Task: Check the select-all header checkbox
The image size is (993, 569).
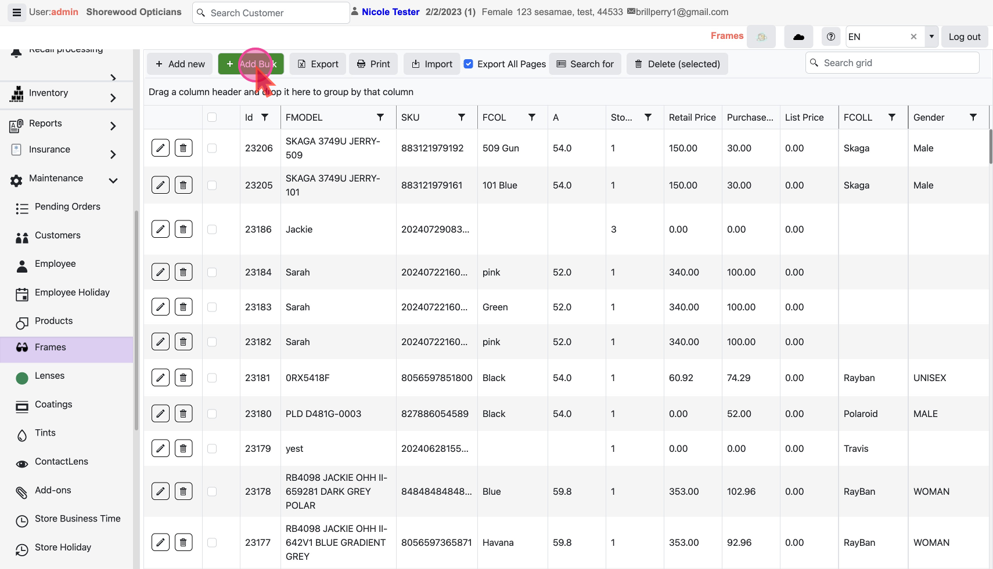Action: click(x=212, y=117)
